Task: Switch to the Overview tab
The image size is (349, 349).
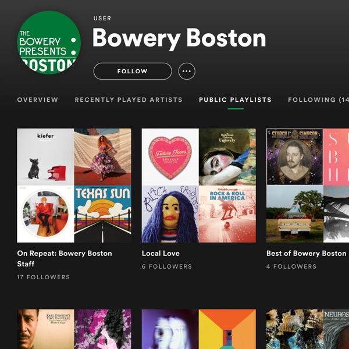Action: [38, 100]
